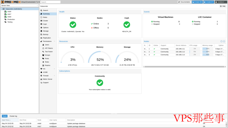Viewport: 228px width, 128px height.
Task: Open the Two Factor key icon
Action: (43, 52)
